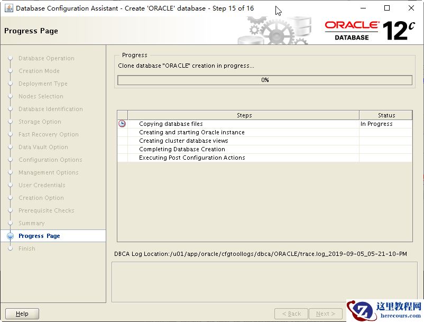The width and height of the screenshot is (424, 322).
Task: Select the Configuration Options step
Action: click(x=50, y=160)
